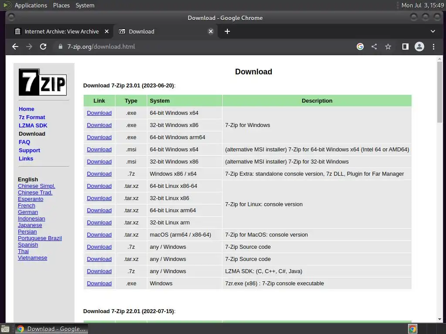
Task: Open the Applications menu
Action: pyautogui.click(x=31, y=5)
